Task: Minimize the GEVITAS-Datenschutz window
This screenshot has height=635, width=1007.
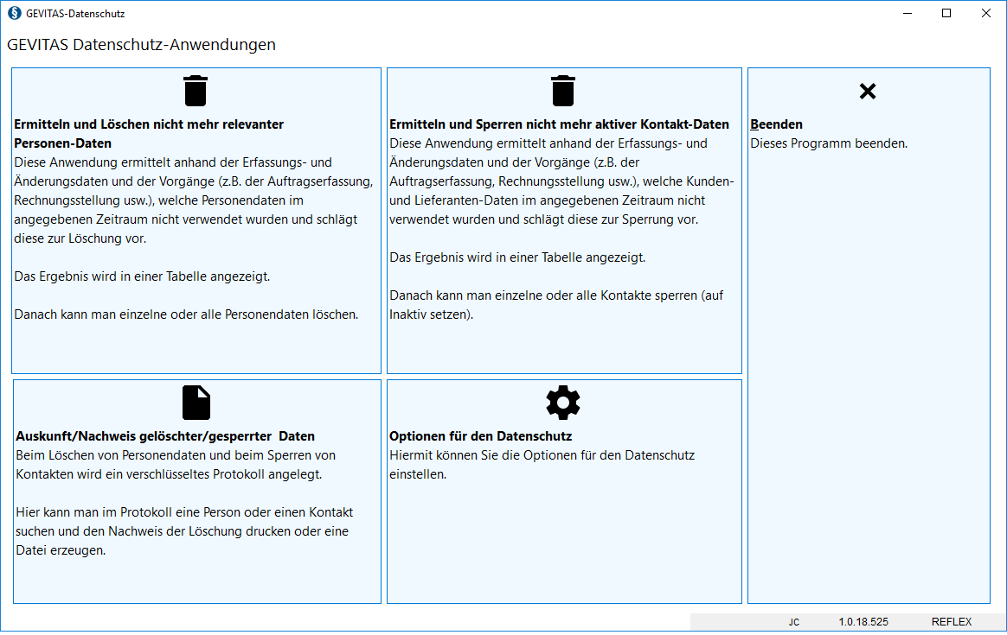Action: point(908,13)
